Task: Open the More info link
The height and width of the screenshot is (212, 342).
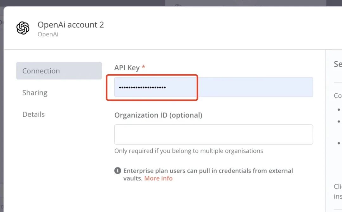Action: click(x=158, y=178)
